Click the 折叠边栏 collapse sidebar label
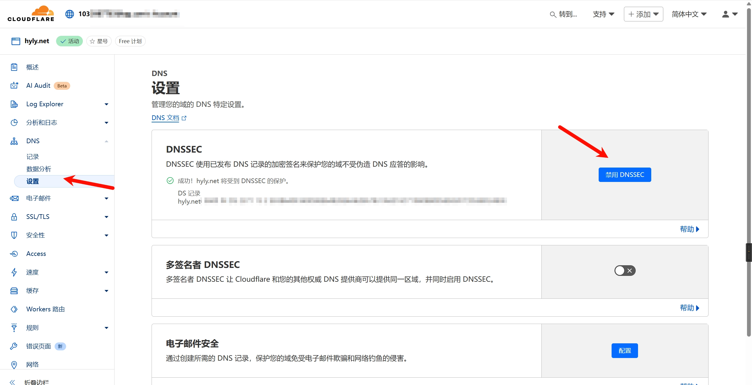Screen dimensions: 752x385 (37, 382)
